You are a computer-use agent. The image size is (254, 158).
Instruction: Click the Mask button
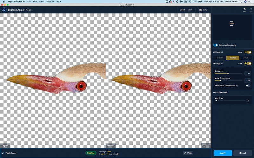click(x=188, y=153)
